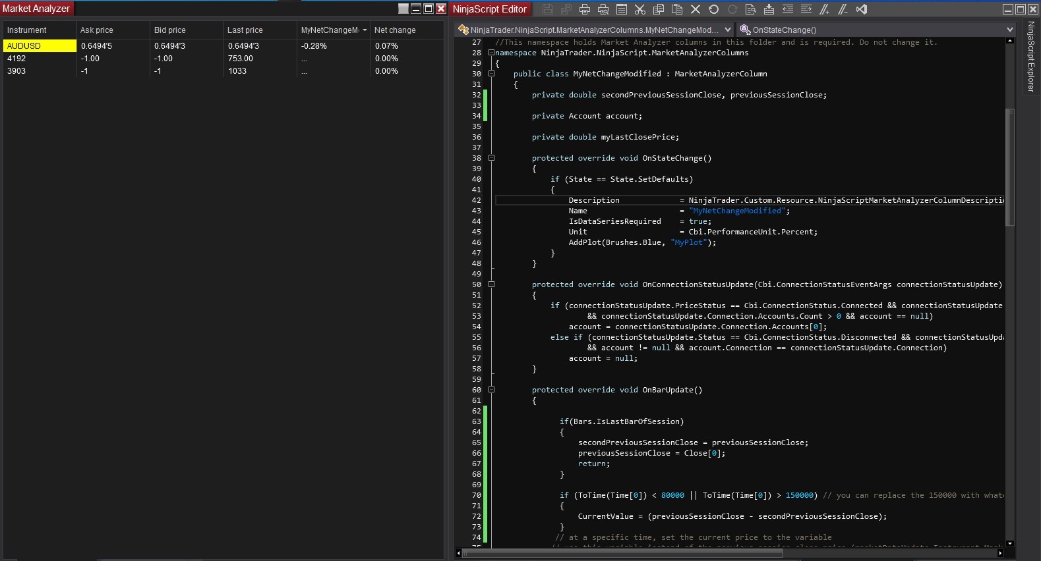Click the Increase indent icon
The image size is (1041, 561).
point(806,9)
